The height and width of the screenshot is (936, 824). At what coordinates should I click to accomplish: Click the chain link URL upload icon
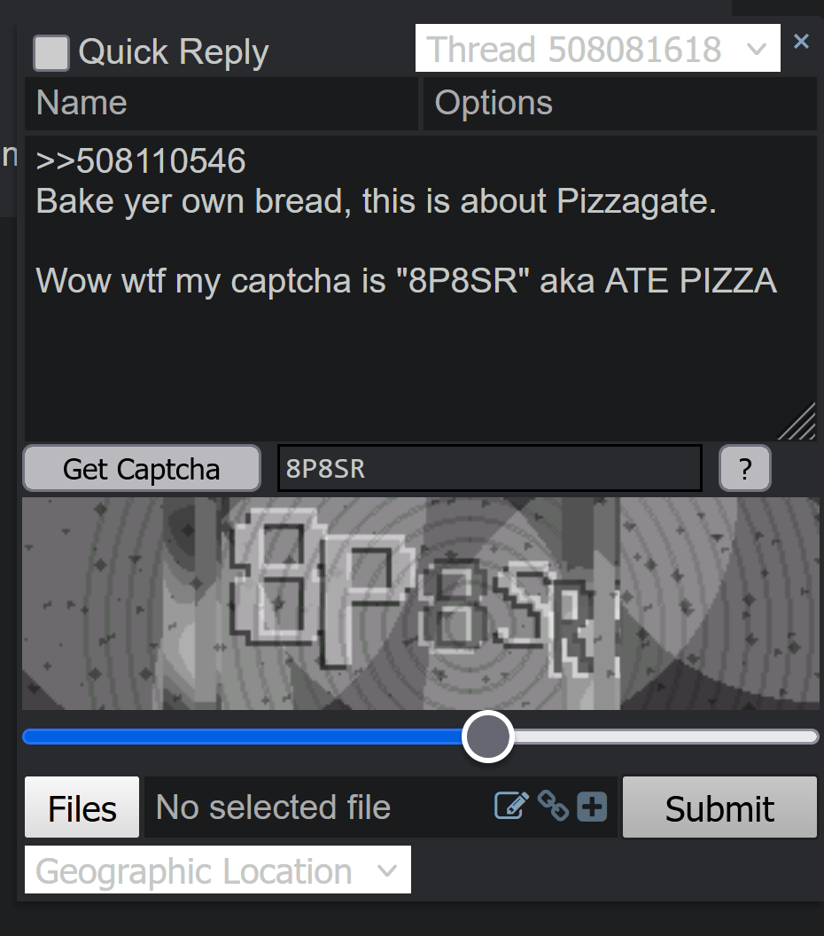click(x=553, y=806)
